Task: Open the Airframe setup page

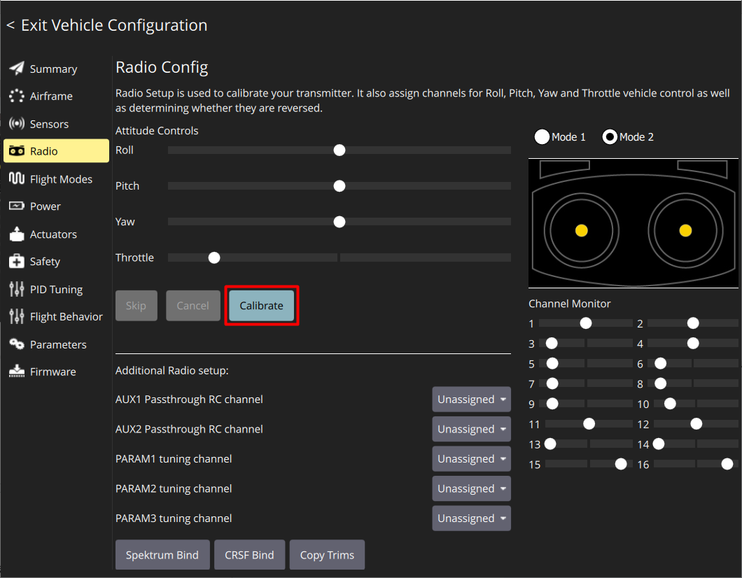Action: coord(16,96)
